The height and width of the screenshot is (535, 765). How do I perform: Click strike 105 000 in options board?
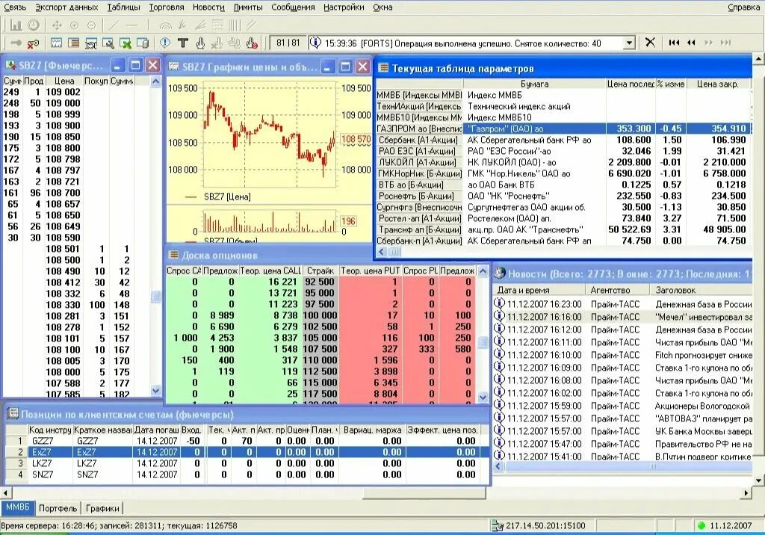tap(320, 338)
